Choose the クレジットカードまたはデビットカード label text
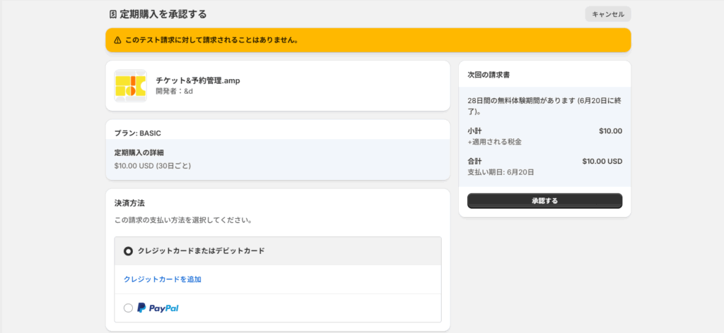This screenshot has width=724, height=333. (202, 251)
